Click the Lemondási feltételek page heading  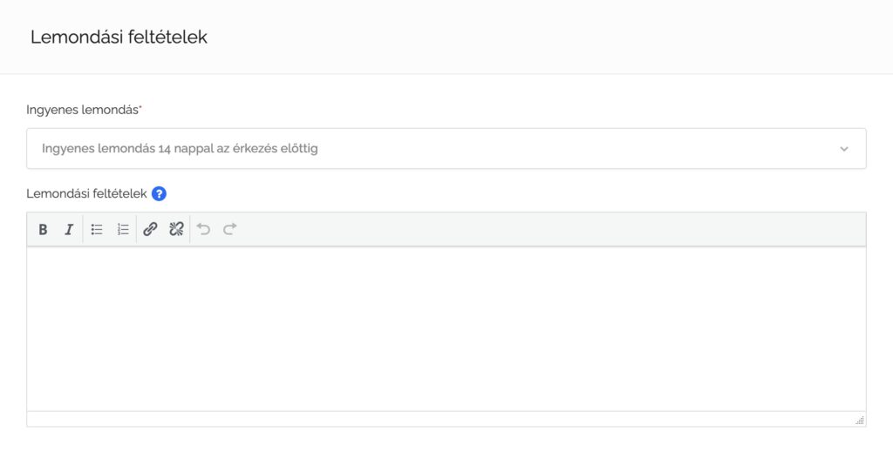point(119,37)
